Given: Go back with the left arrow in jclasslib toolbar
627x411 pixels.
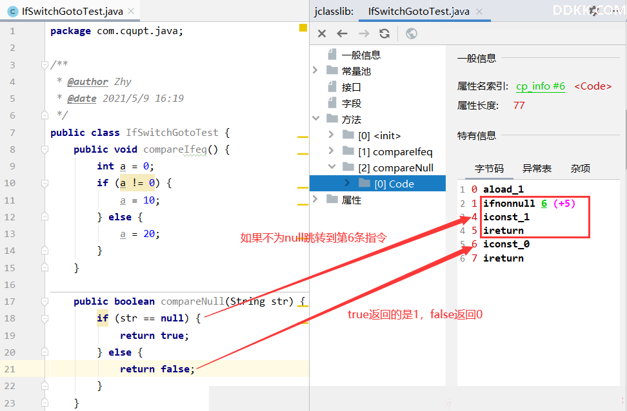Looking at the screenshot, I should pos(343,33).
